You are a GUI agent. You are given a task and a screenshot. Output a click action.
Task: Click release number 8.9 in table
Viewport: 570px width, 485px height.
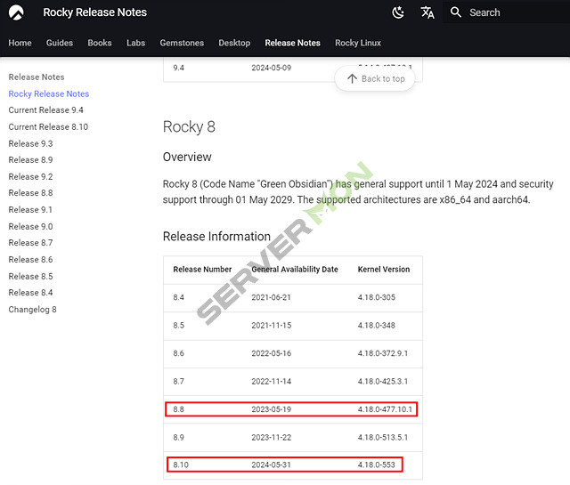coord(178,437)
